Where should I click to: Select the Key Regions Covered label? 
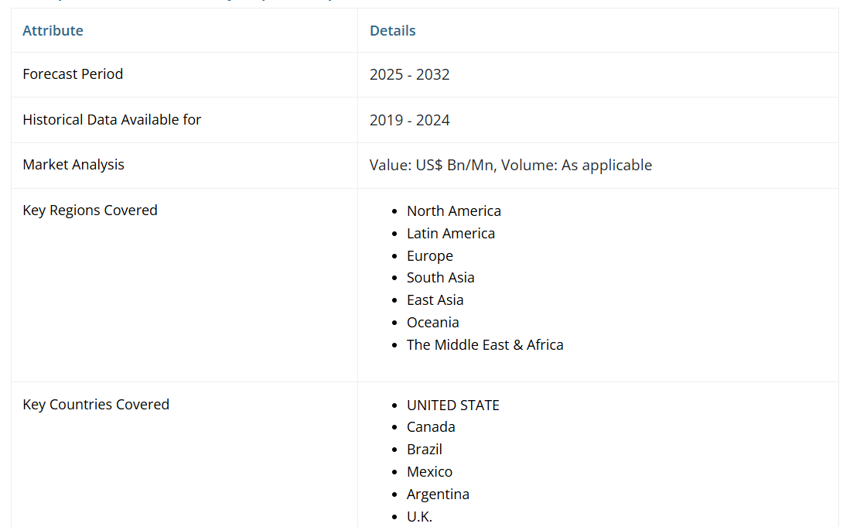[90, 210]
